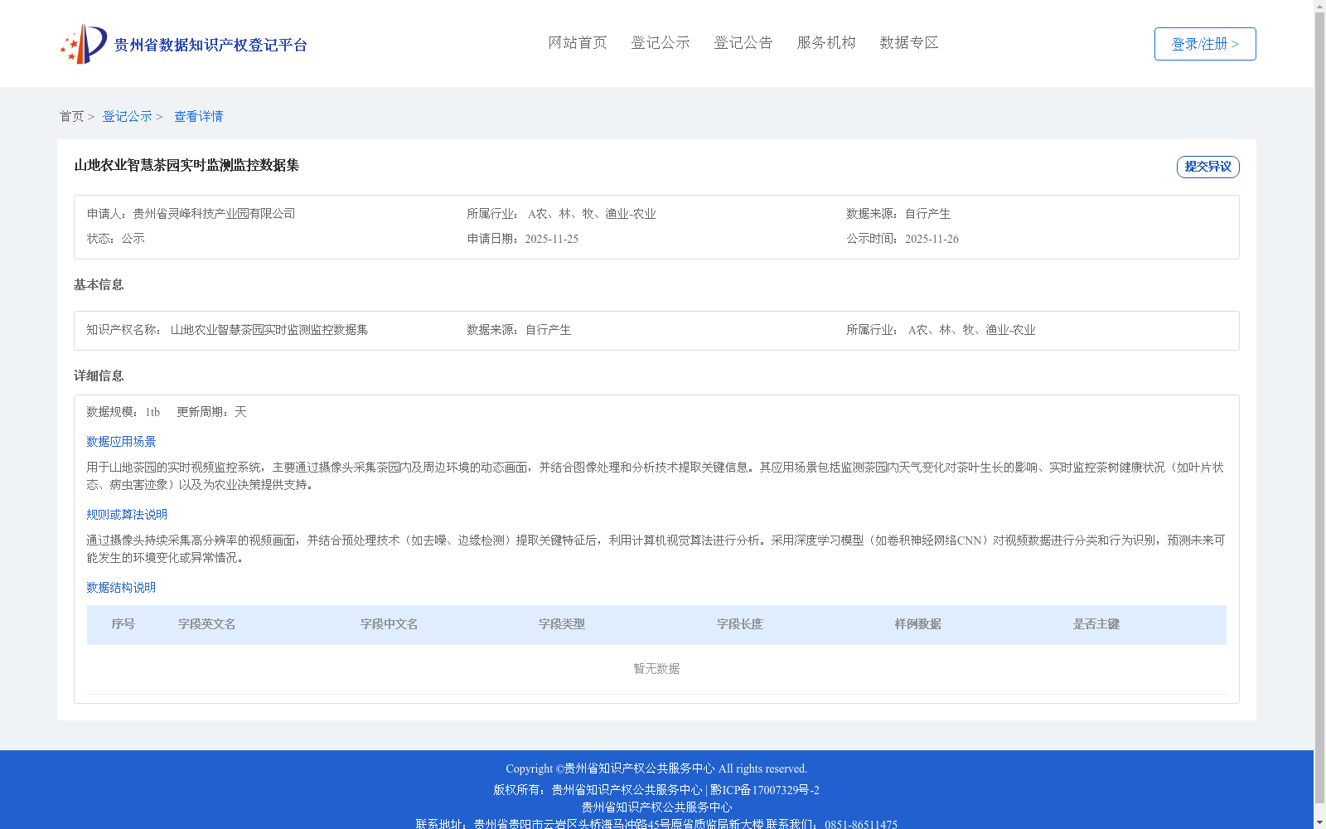The image size is (1326, 829).
Task: Click the 字段类型 column header
Action: pos(562,624)
